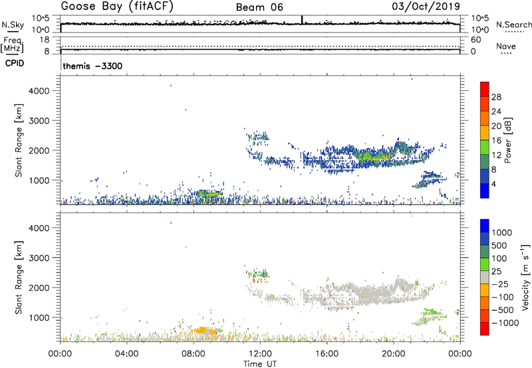Click the left 10^5 label on the noise axis
This screenshot has height=368, width=532.
pos(41,19)
